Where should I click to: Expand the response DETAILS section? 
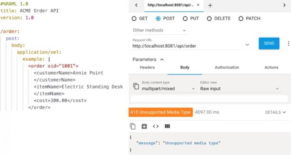275,112
